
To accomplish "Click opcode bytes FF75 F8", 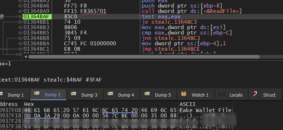I will 75,6.
